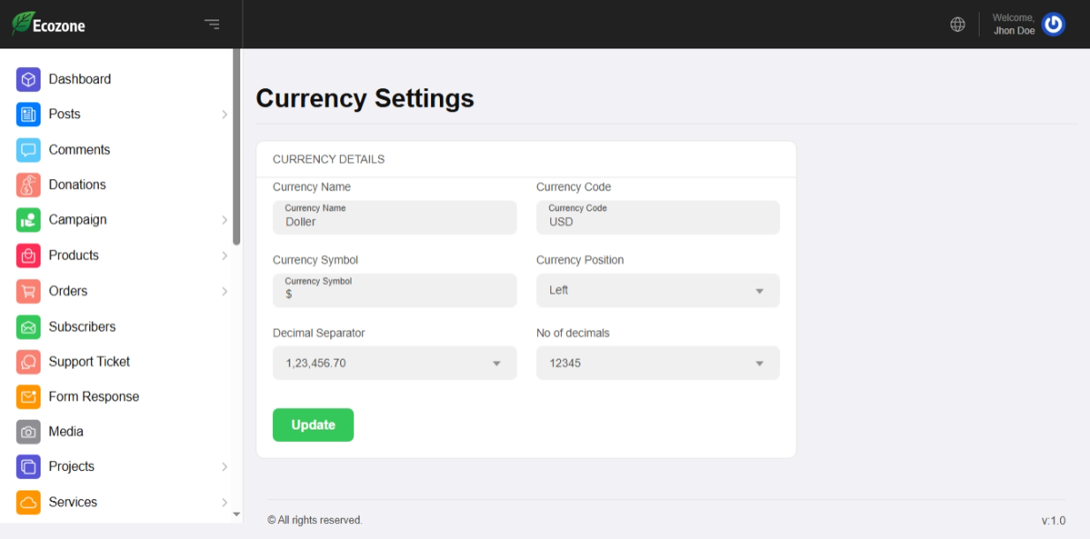Toggle the sidebar collapse hamburger icon
This screenshot has height=539, width=1090.
[212, 25]
